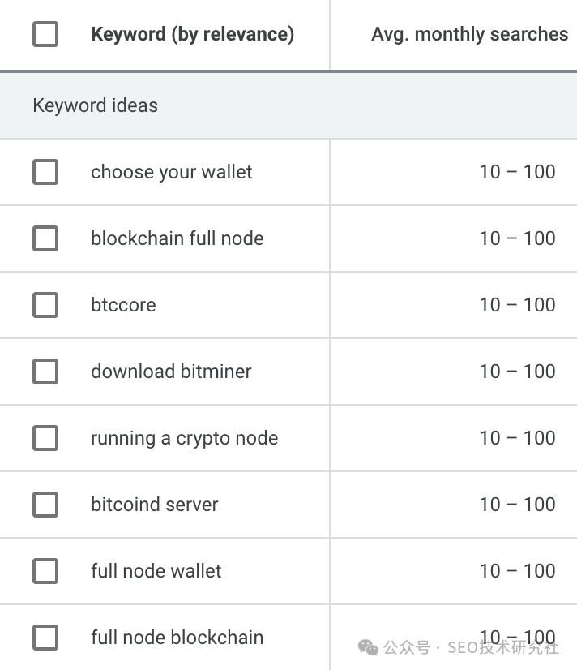Sort by Avg. monthly searches column header
The width and height of the screenshot is (577, 670).
click(469, 34)
